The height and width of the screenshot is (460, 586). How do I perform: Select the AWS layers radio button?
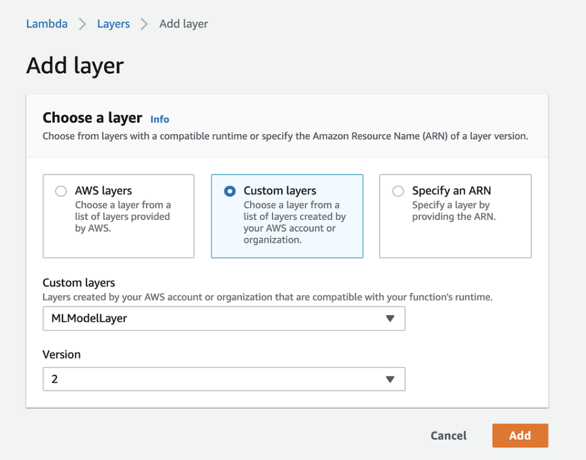[x=61, y=191]
